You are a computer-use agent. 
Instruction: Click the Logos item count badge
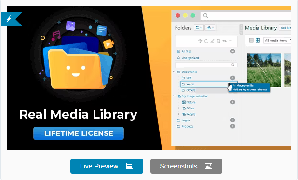232,120
